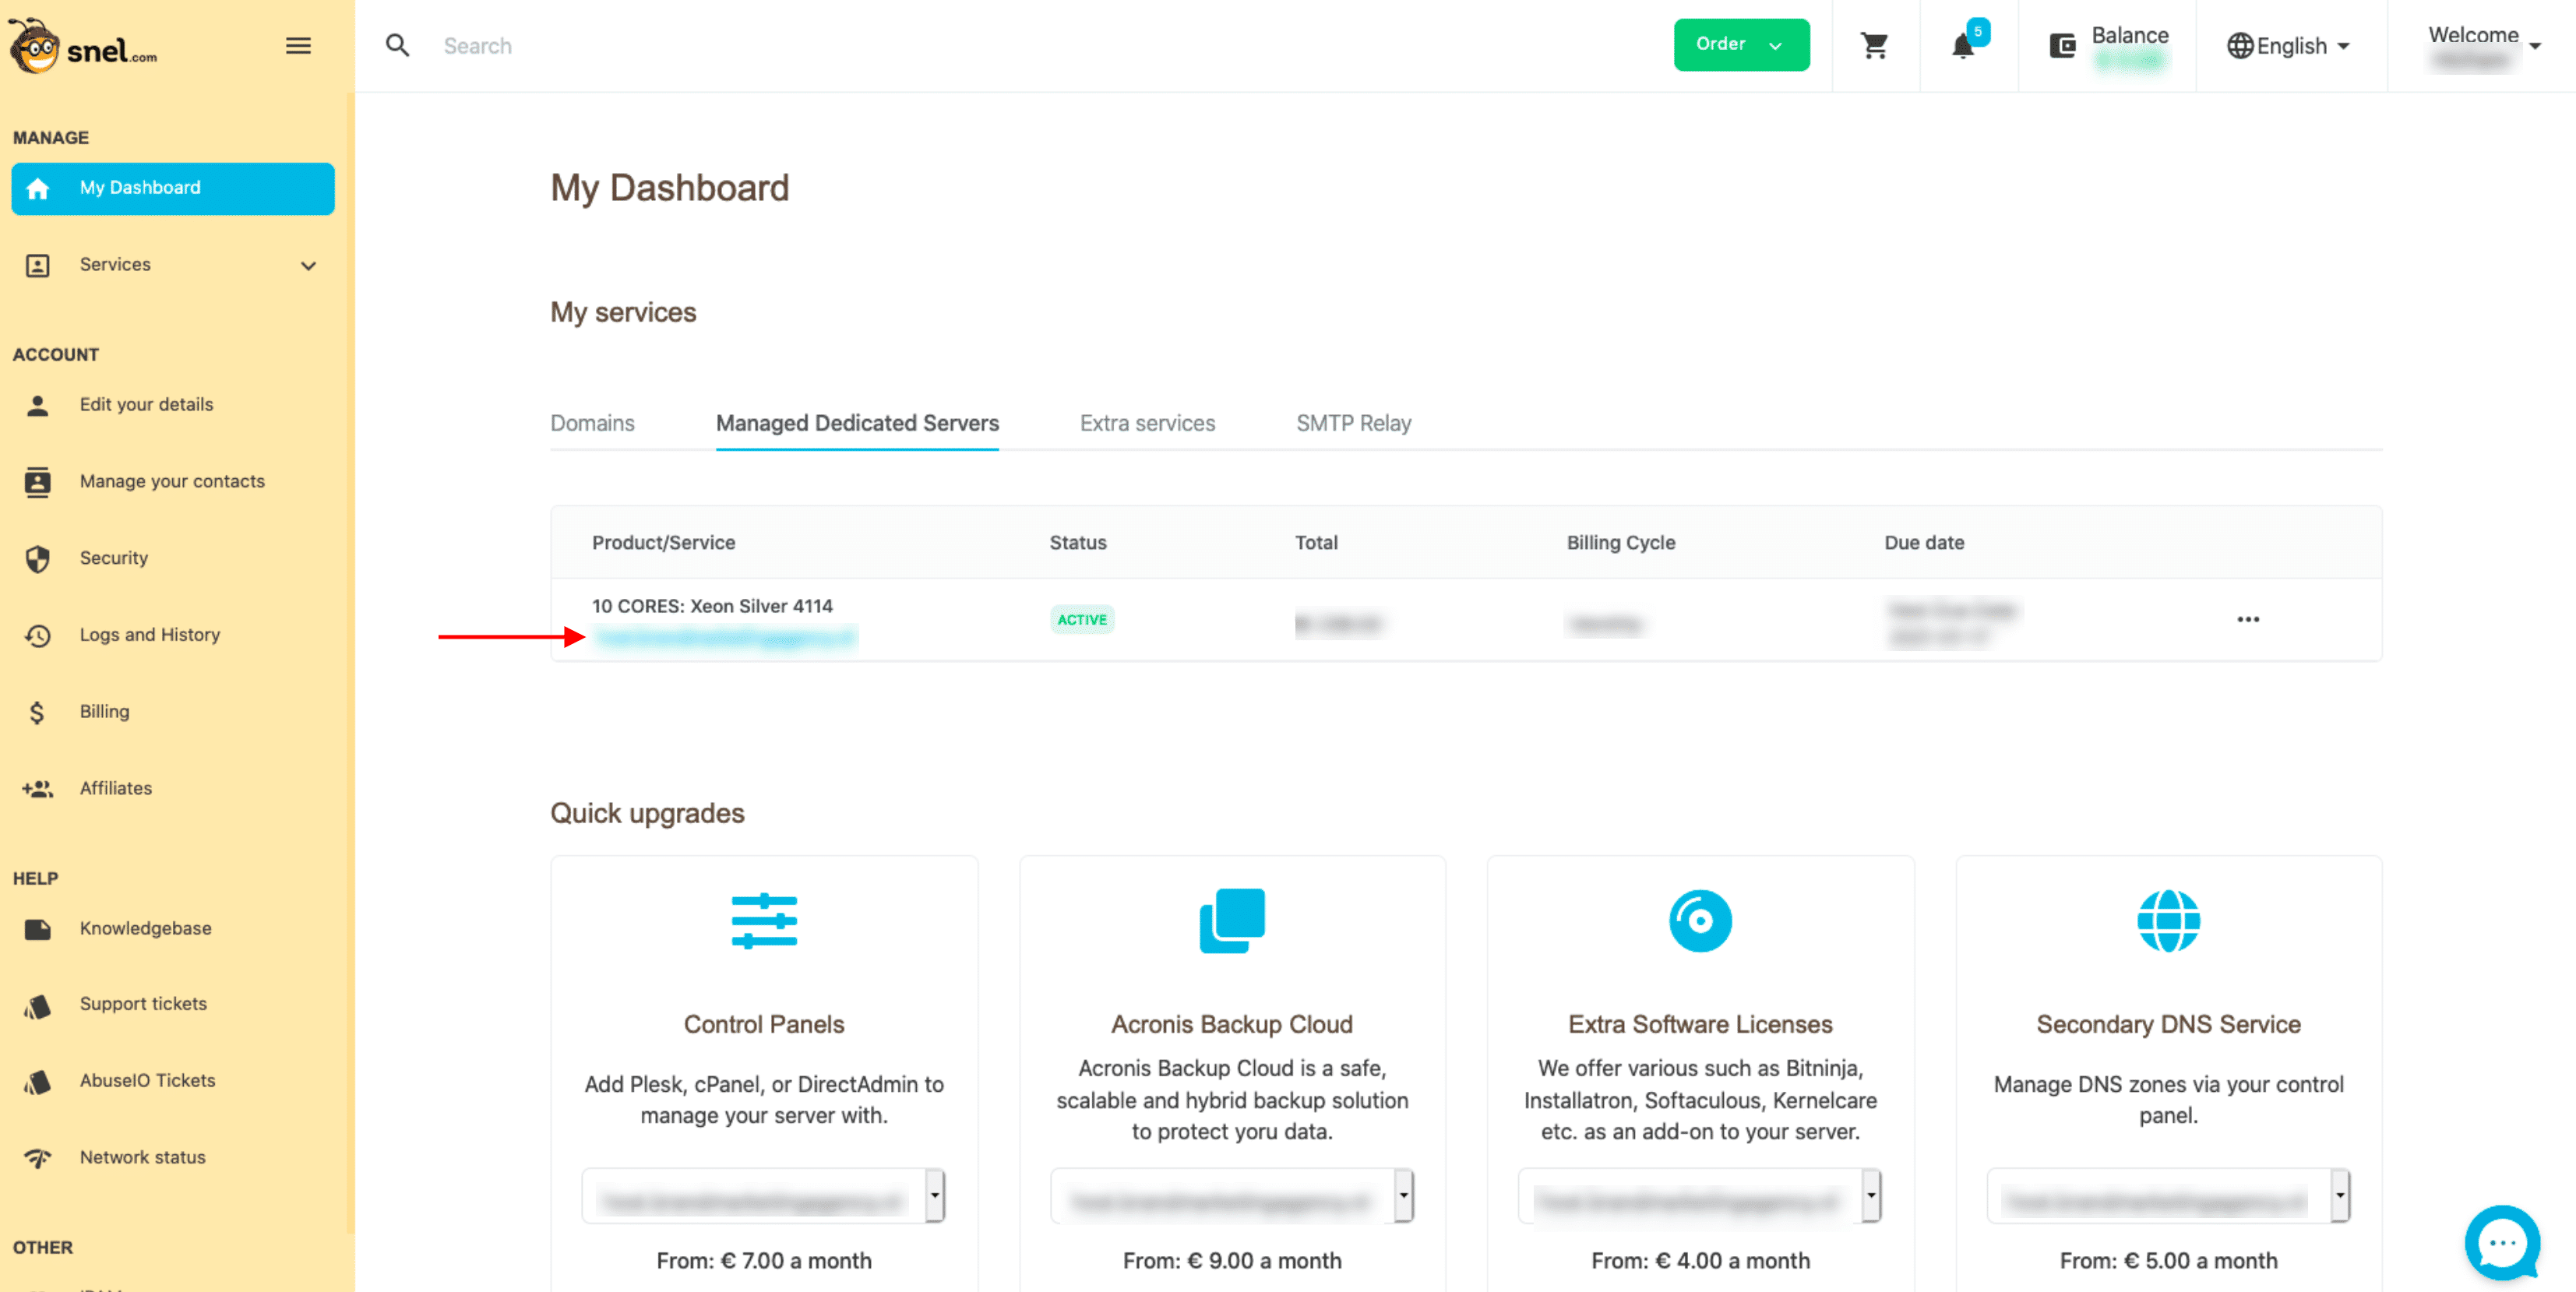Image resolution: width=2576 pixels, height=1292 pixels.
Task: Open the English language dropdown
Action: 2287,46
